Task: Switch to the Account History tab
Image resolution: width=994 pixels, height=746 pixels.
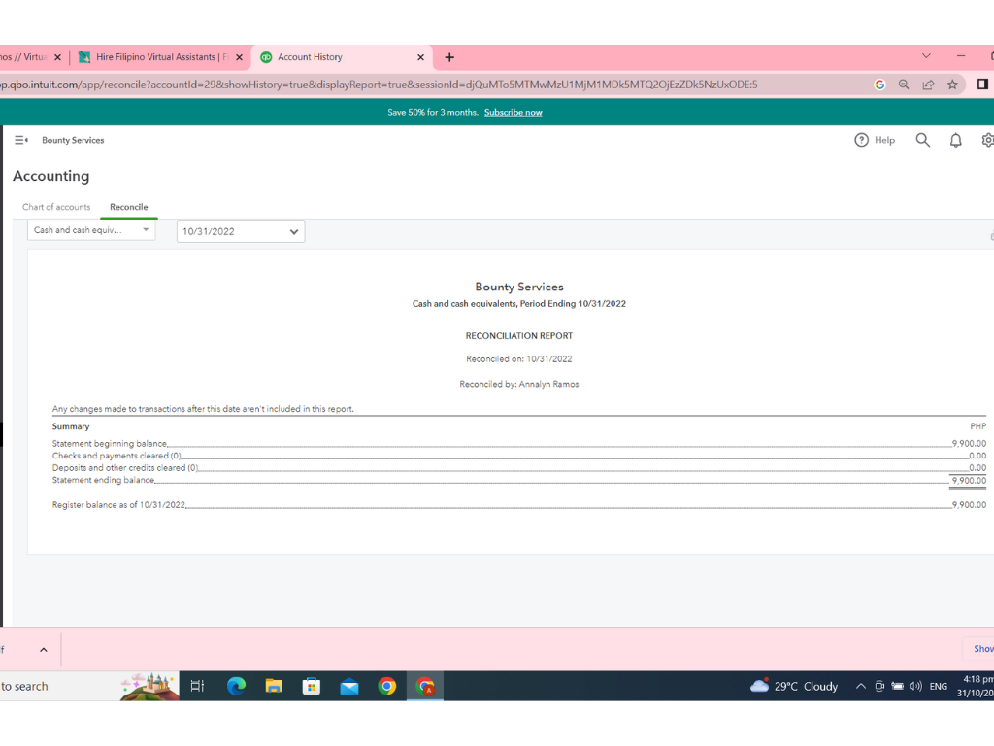Action: tap(342, 57)
